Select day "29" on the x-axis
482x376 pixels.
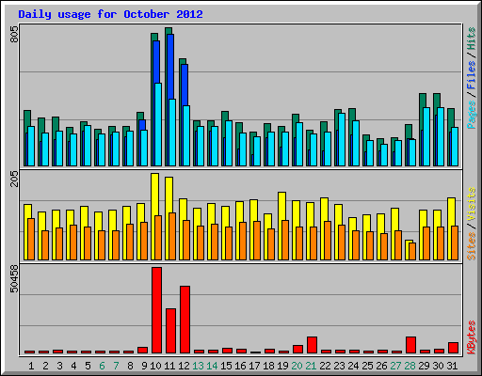tap(424, 366)
